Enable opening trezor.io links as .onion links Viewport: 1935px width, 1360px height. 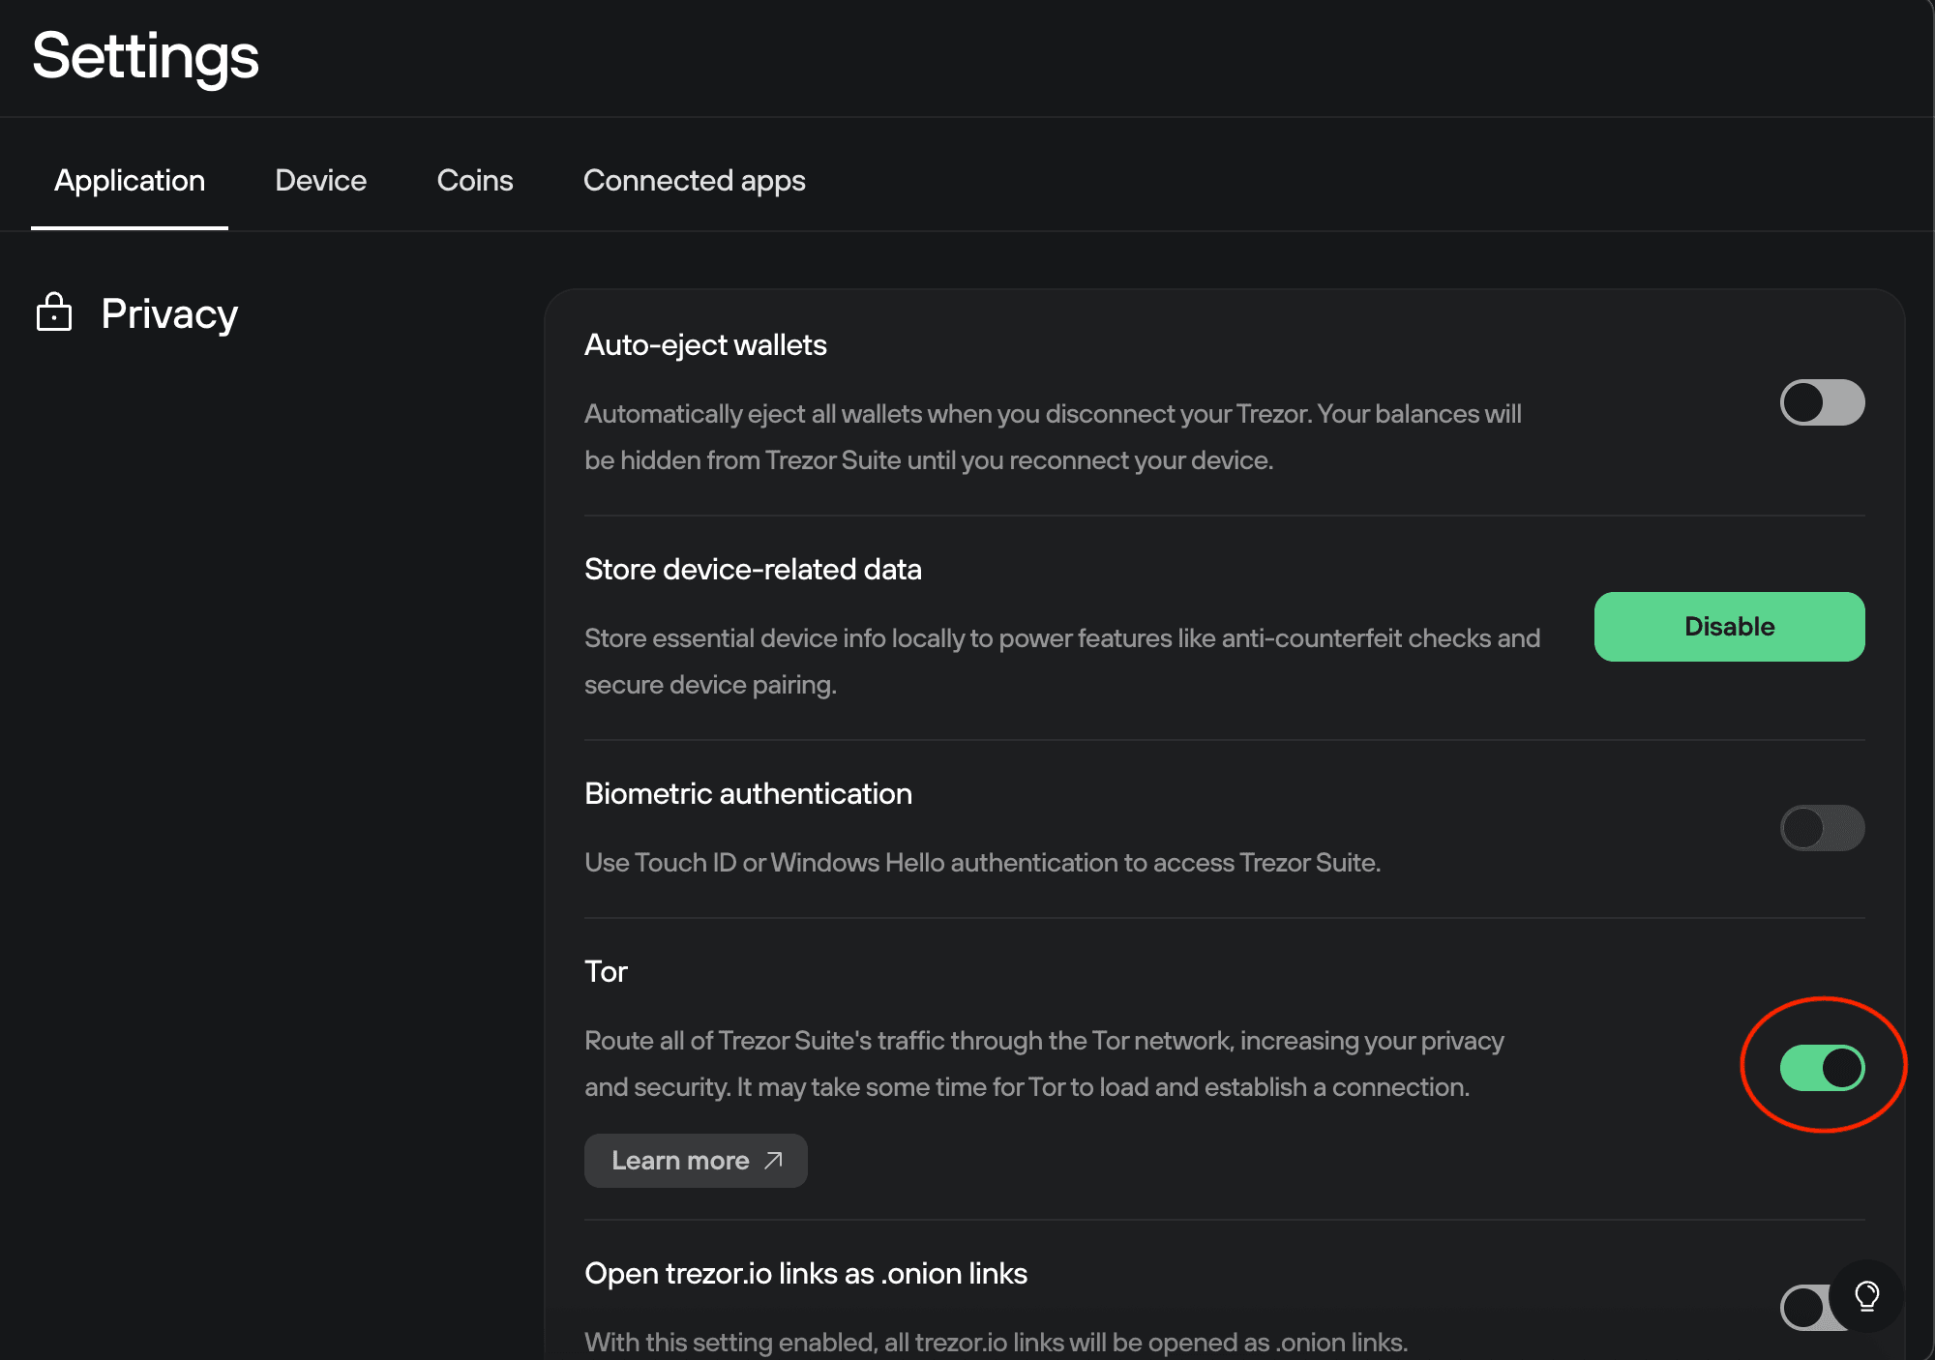[x=1805, y=1306]
